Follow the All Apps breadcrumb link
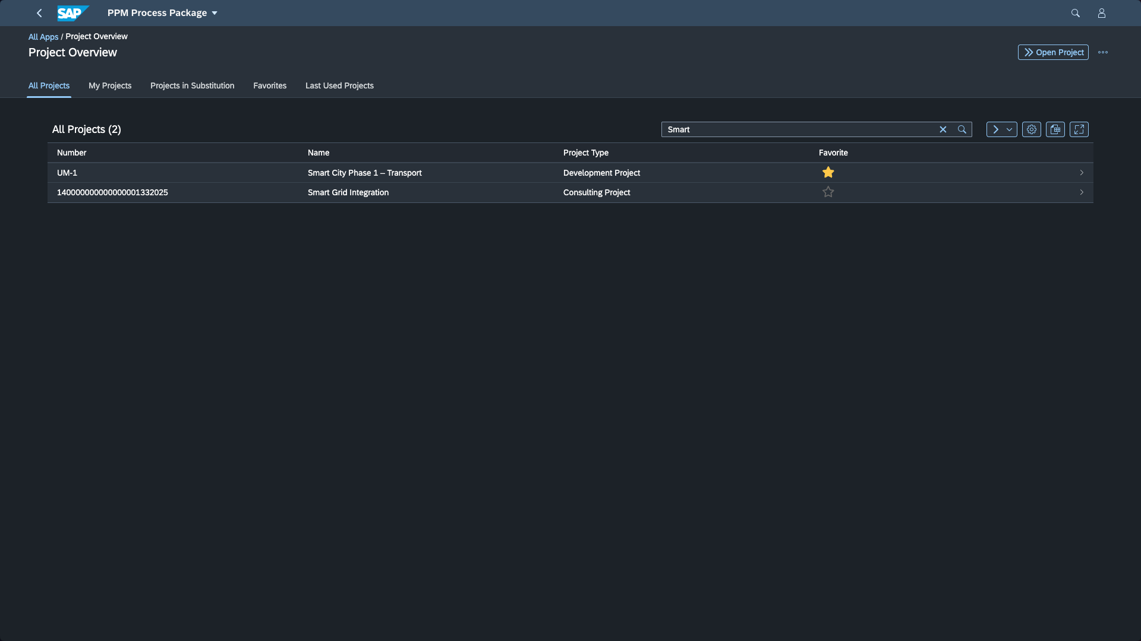Screen dimensions: 1141x641 point(43,37)
